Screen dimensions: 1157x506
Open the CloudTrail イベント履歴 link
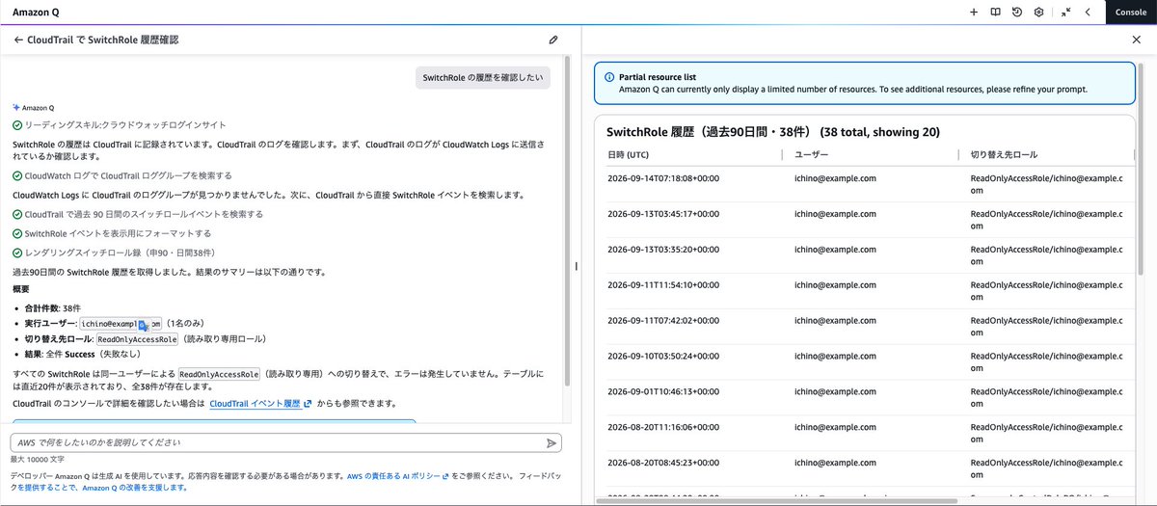(256, 403)
